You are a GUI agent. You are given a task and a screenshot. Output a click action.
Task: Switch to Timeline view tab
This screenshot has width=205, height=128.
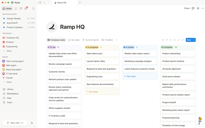[x=107, y=40]
